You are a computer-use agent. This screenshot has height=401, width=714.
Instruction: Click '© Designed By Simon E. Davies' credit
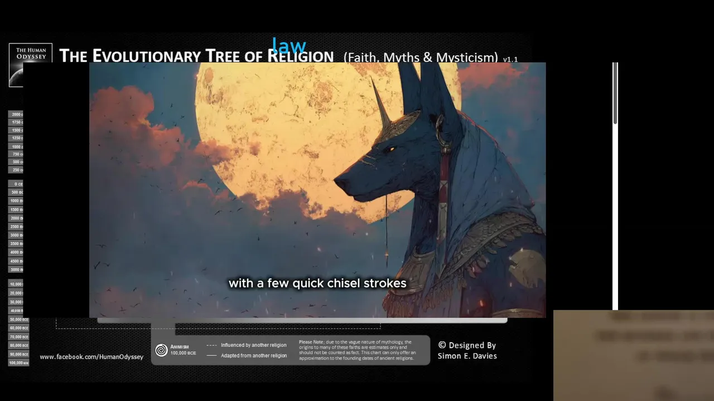[467, 350]
